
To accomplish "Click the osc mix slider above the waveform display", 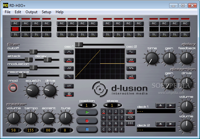I will click(x=79, y=45).
